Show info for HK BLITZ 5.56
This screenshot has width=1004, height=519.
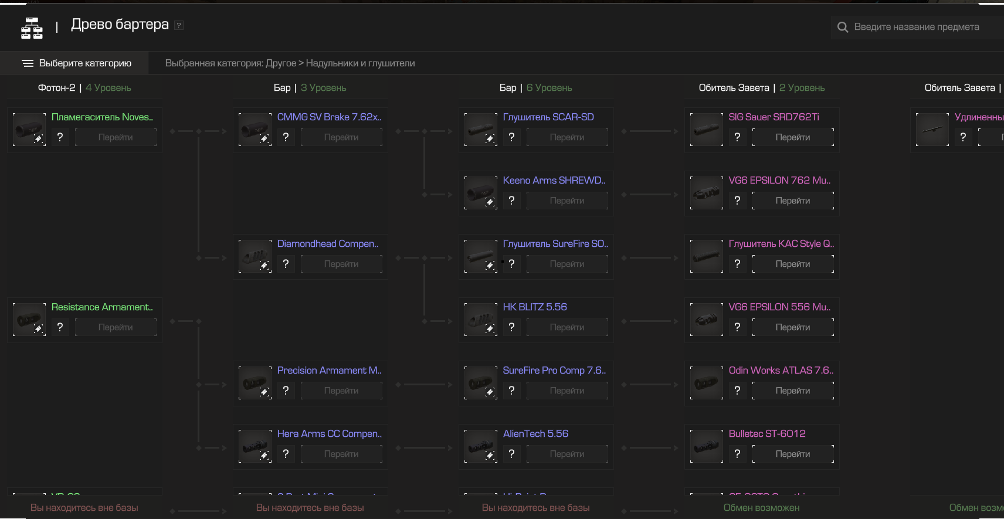pos(511,327)
